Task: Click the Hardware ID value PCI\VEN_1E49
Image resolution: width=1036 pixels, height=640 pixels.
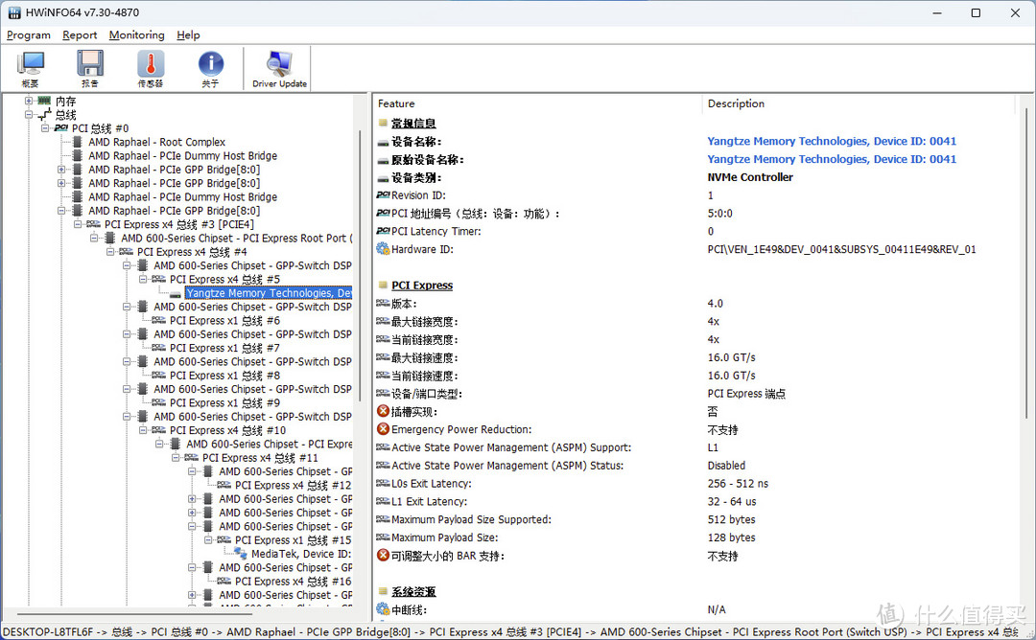Action: coord(841,249)
